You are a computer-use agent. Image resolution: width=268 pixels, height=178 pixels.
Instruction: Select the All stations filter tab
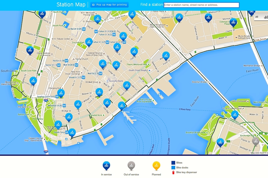click(x=257, y=17)
